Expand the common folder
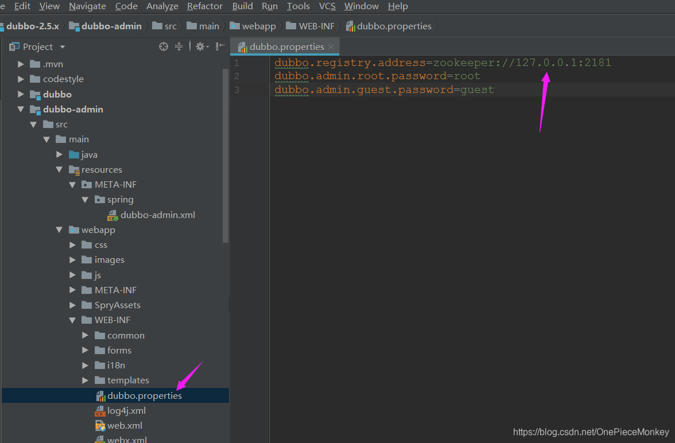This screenshot has width=675, height=443. [85, 335]
